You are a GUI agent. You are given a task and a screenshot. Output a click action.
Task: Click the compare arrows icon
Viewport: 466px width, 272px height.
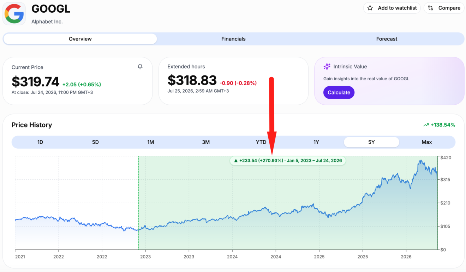point(430,8)
